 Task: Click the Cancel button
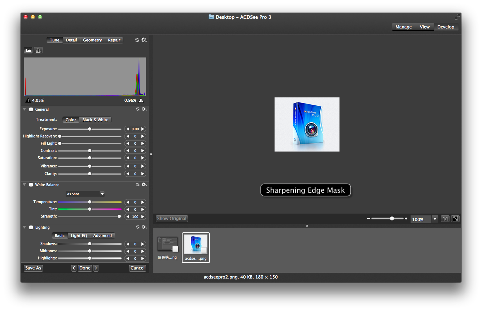[137, 268]
